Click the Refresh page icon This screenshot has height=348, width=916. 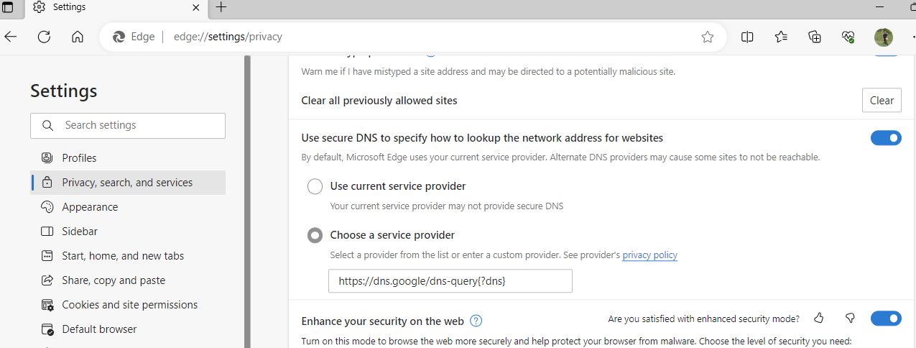pyautogui.click(x=44, y=37)
